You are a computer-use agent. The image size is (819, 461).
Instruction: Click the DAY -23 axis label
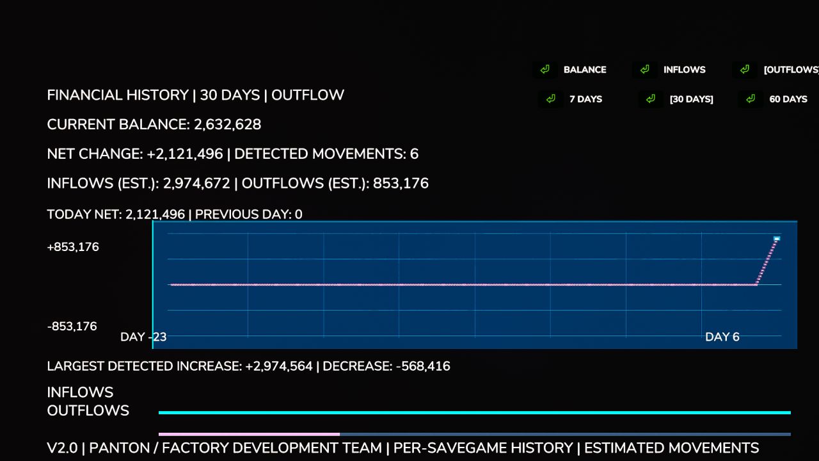tap(143, 337)
